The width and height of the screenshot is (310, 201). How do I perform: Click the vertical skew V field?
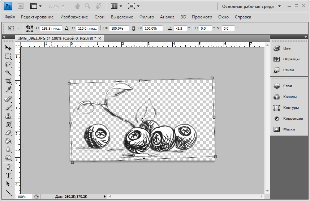(x=228, y=28)
